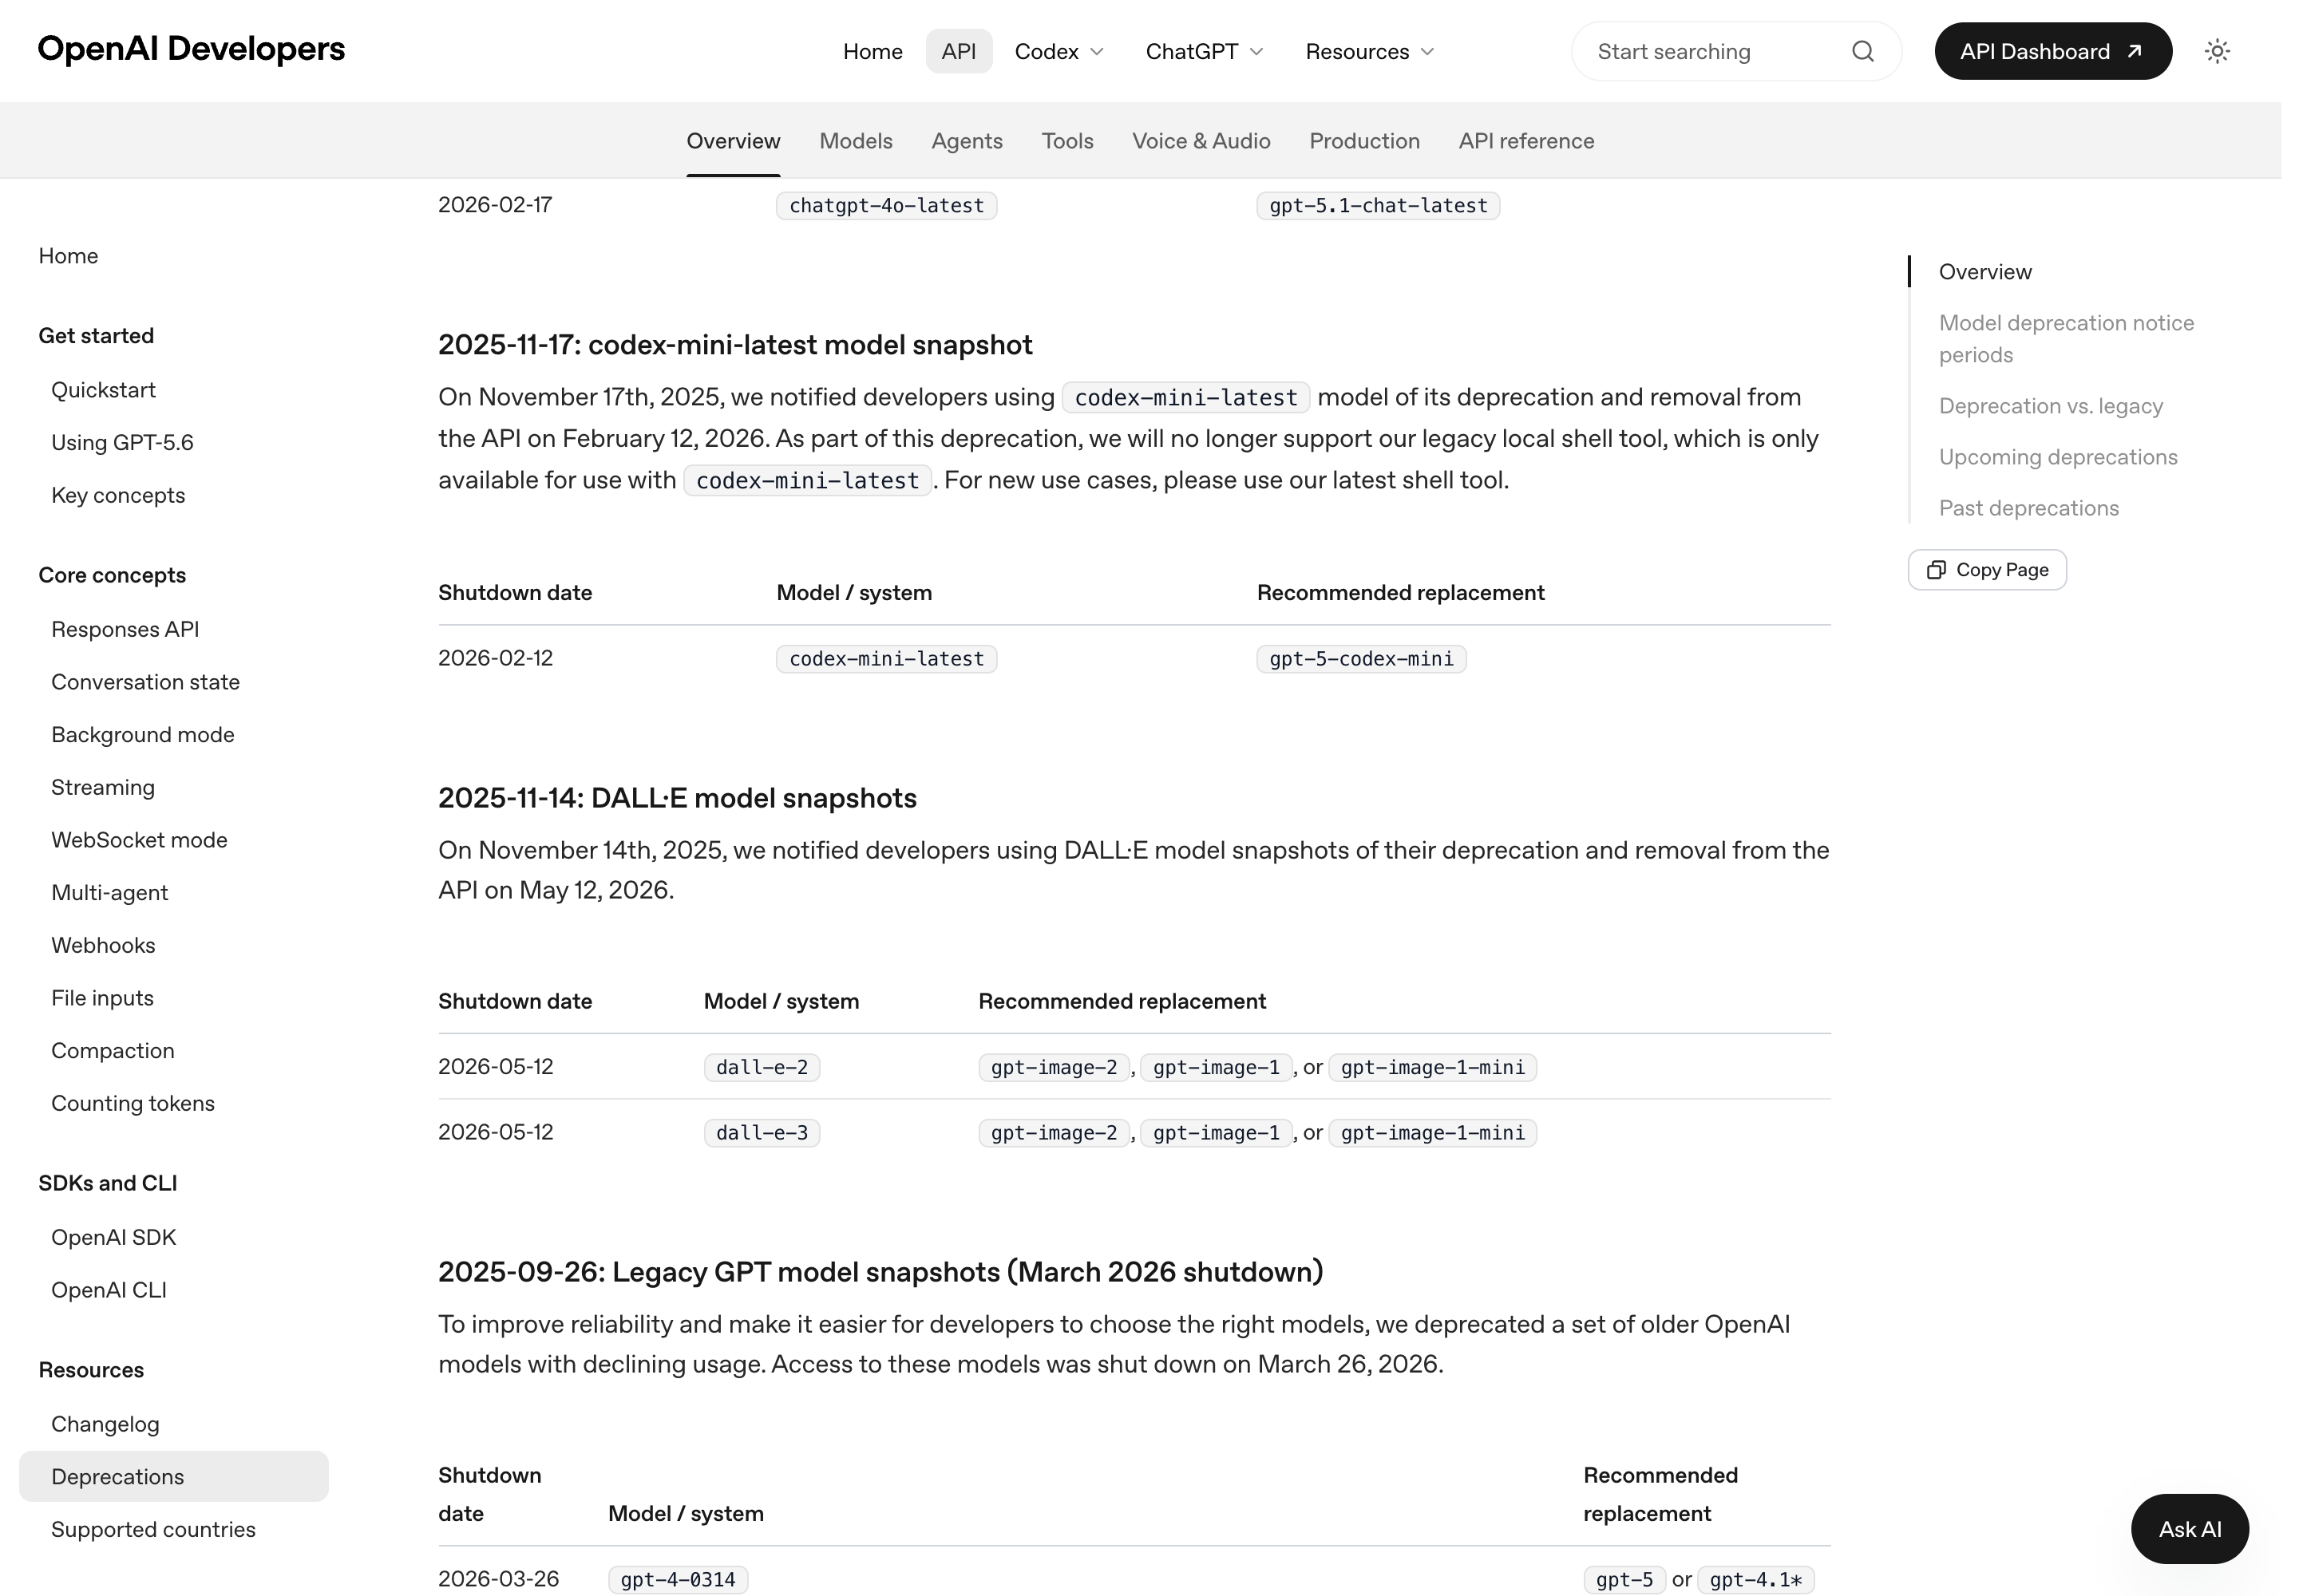Viewport: 2299px width, 1596px height.
Task: Open Background mode sidebar link
Action: 143,735
